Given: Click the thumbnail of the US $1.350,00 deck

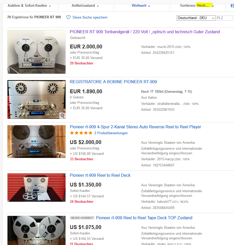Looking at the screenshot, I should [36, 187].
